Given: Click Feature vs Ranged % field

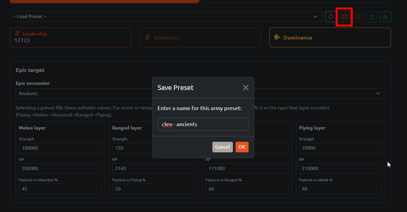Looking at the screenshot, I should point(247,189).
